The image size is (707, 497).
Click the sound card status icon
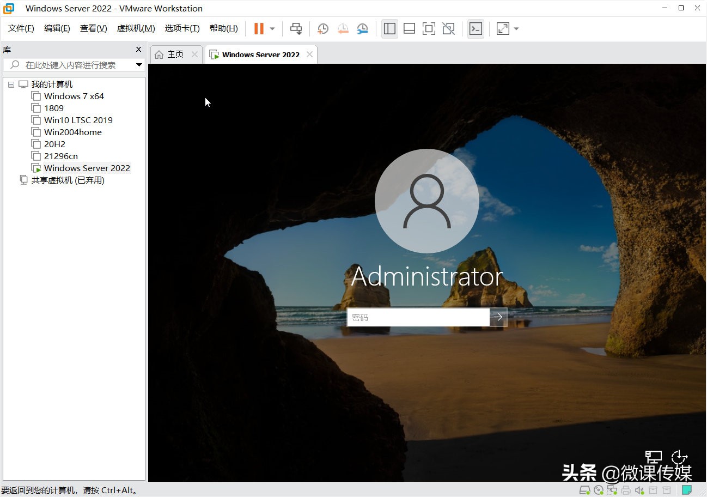click(639, 490)
